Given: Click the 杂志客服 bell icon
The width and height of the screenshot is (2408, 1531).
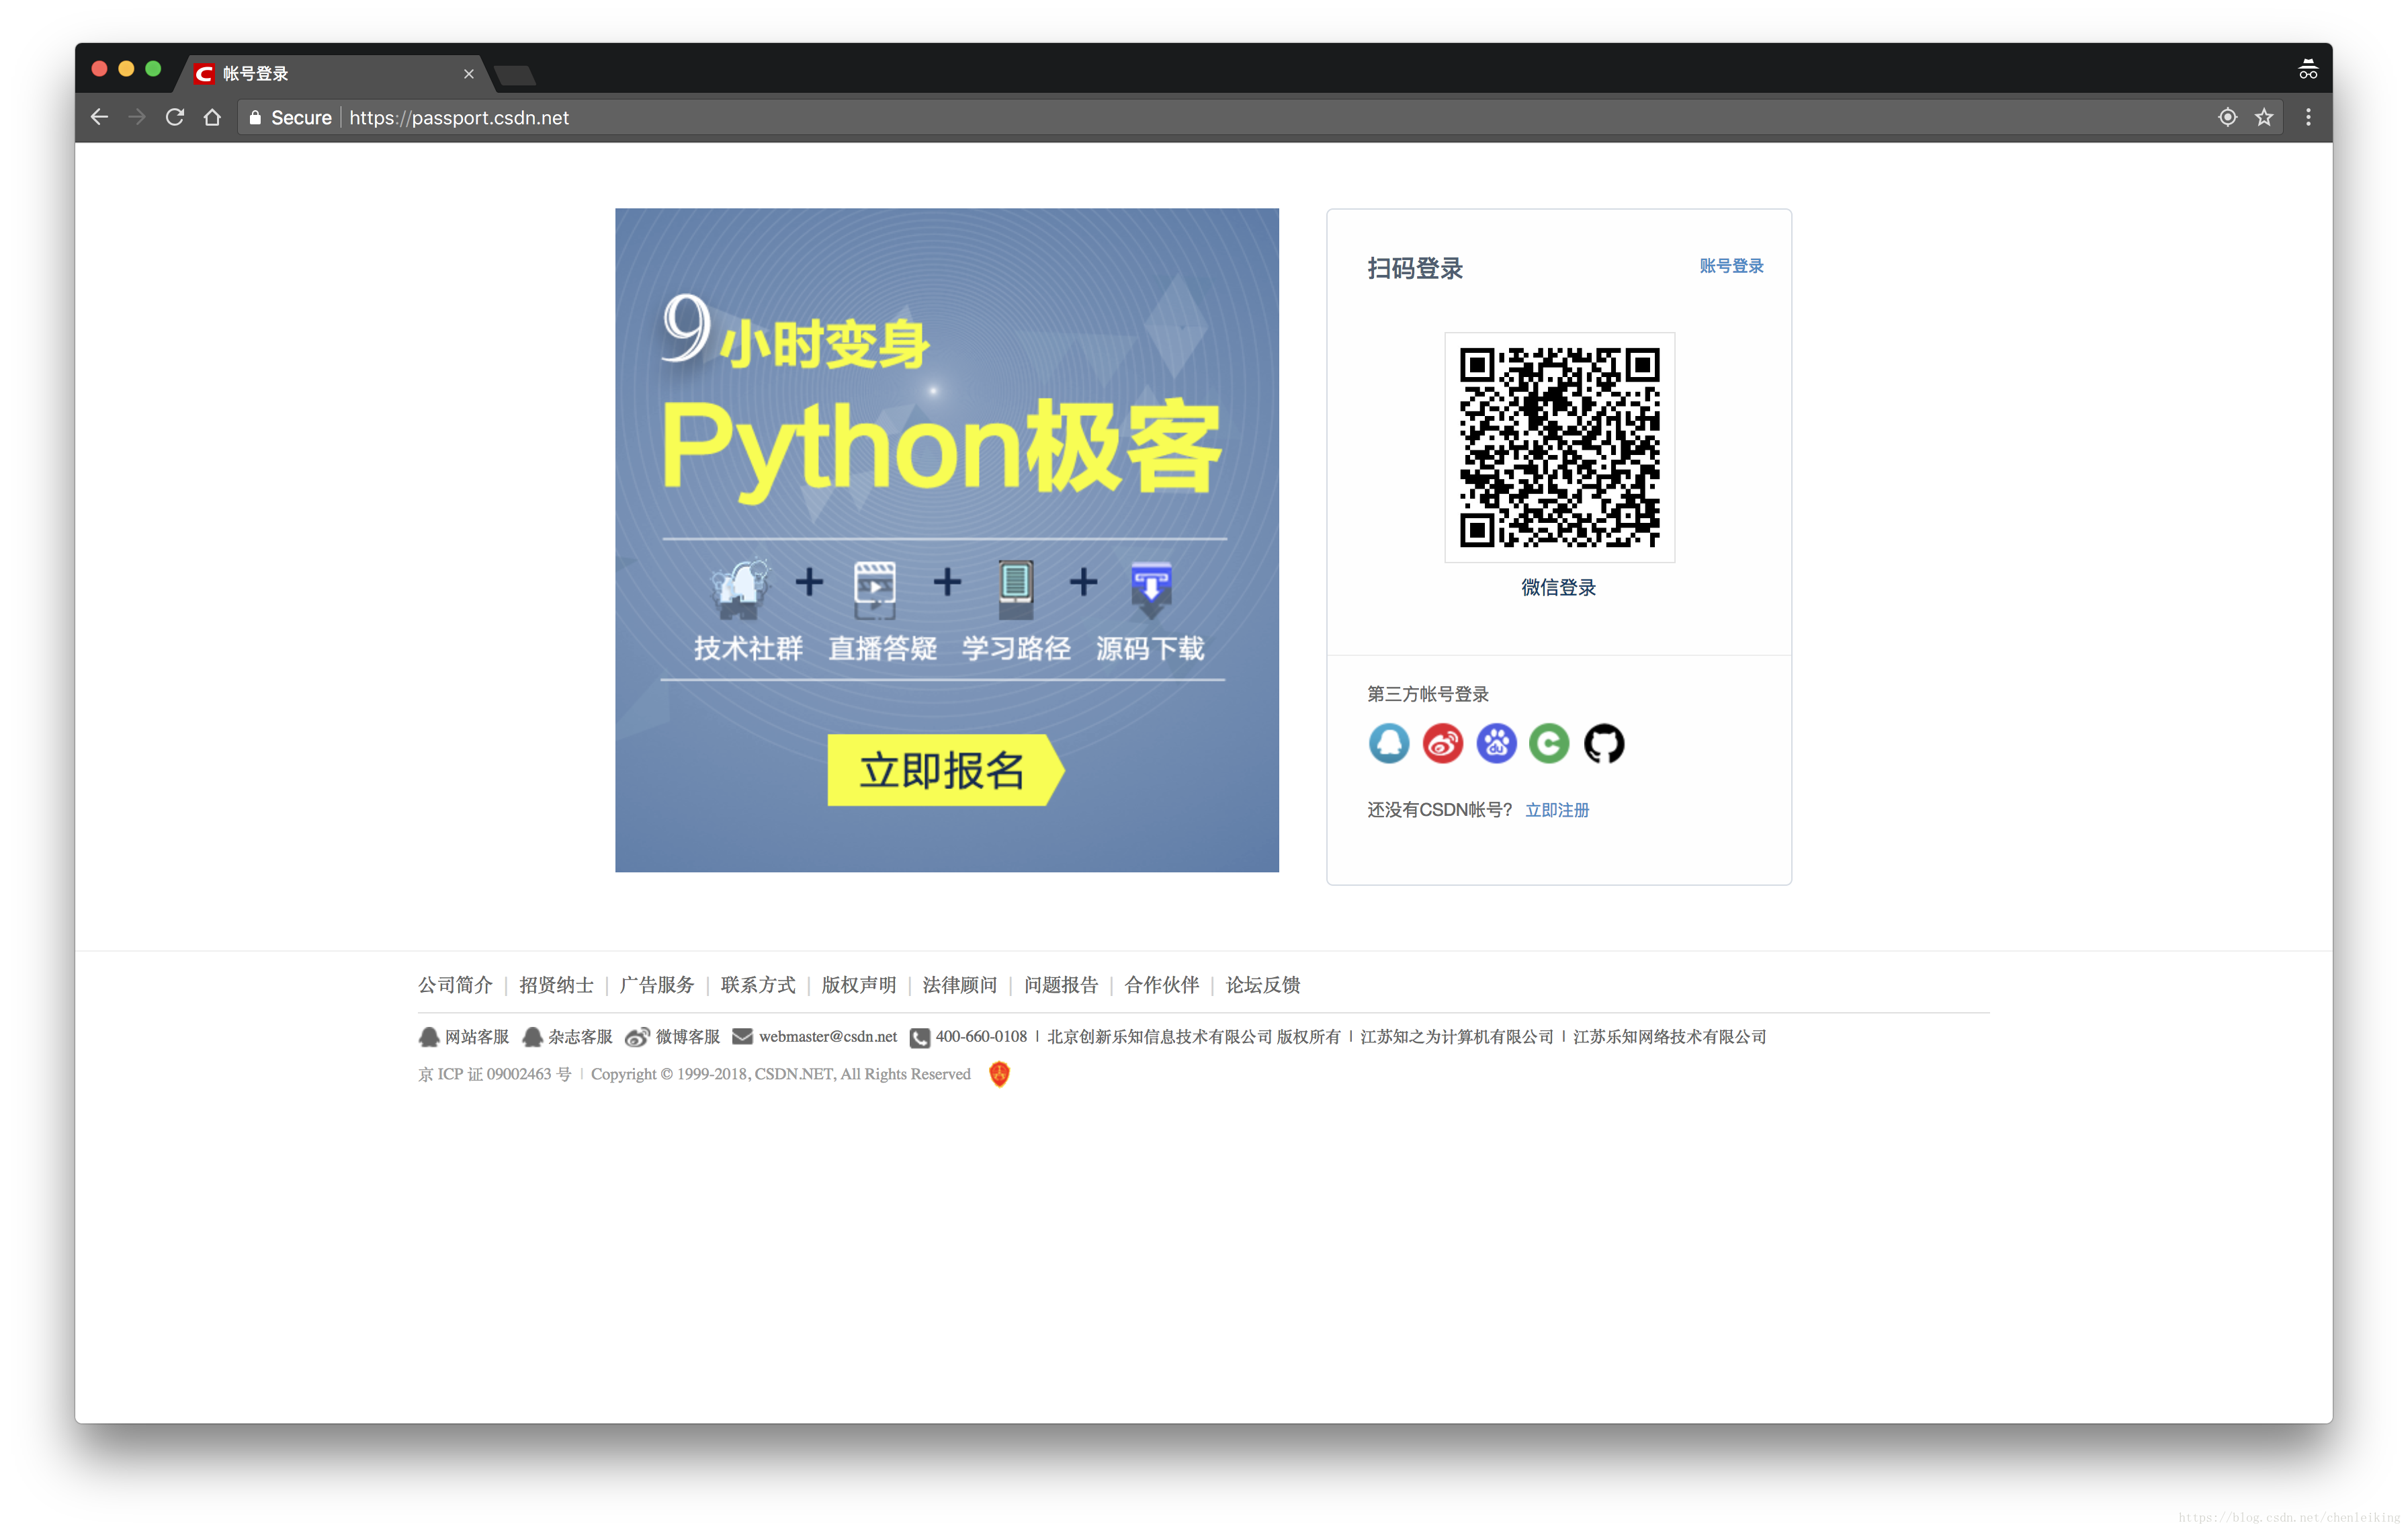Looking at the screenshot, I should click(x=532, y=1037).
